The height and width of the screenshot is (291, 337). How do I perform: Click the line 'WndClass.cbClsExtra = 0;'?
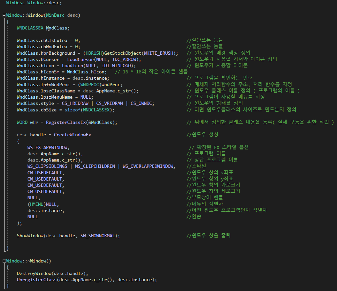49,40
